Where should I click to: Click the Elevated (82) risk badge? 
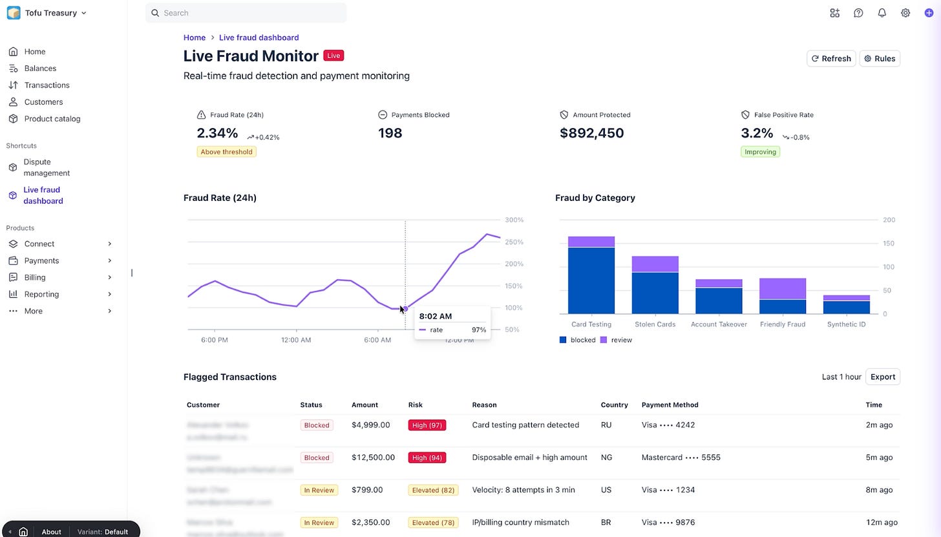(433, 490)
